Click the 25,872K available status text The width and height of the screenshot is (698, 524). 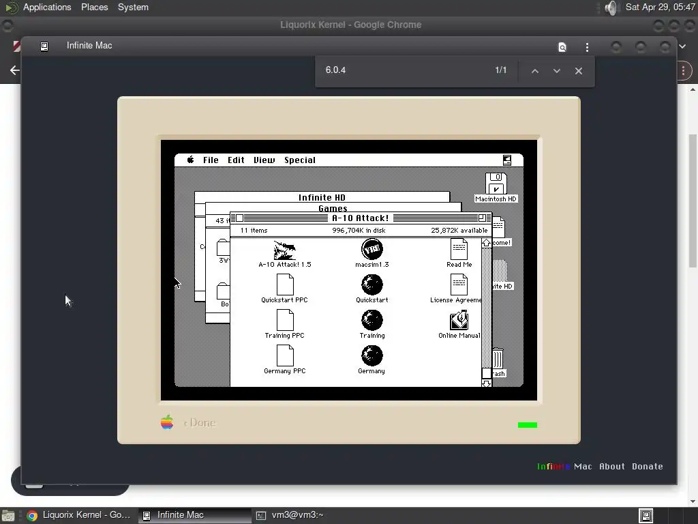click(459, 231)
